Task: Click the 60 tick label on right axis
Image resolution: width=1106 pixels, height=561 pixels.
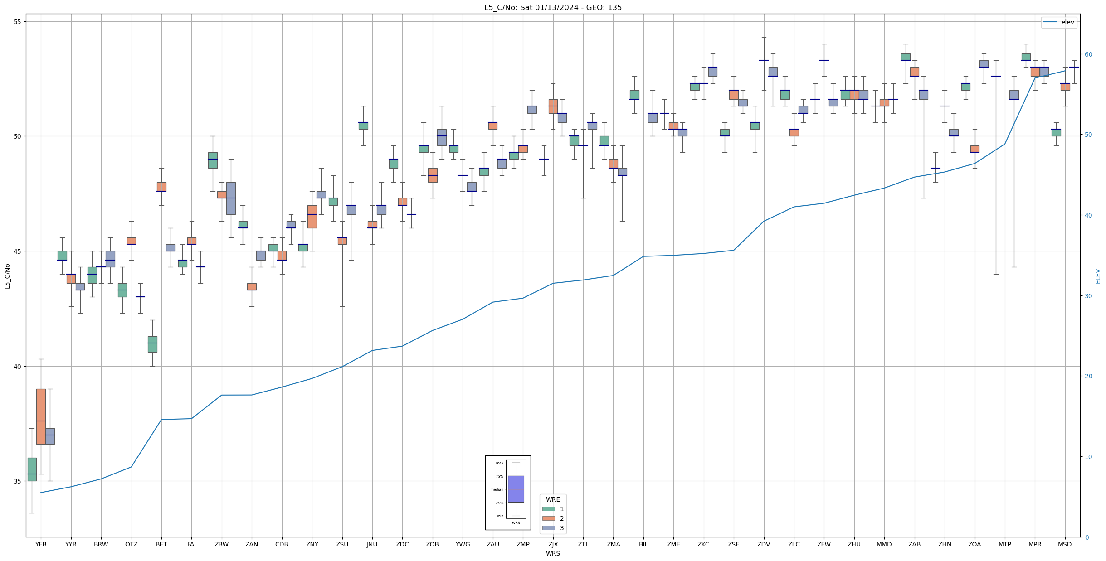Action: 1088,54
